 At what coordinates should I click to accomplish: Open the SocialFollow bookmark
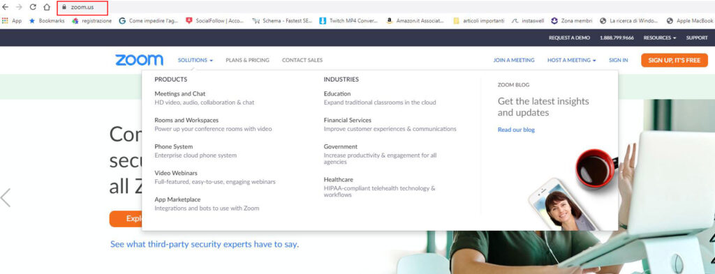tap(215, 21)
